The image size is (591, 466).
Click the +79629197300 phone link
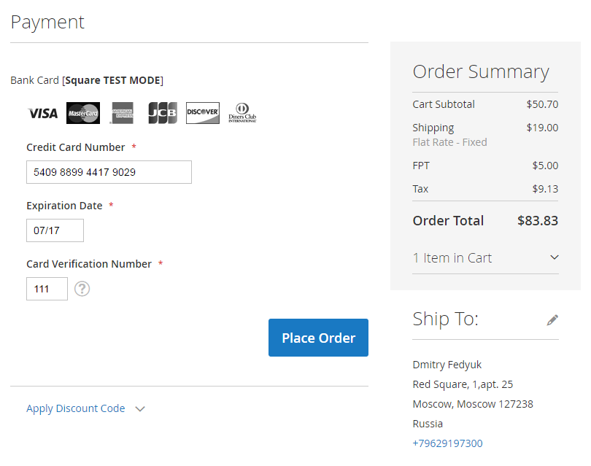point(447,443)
